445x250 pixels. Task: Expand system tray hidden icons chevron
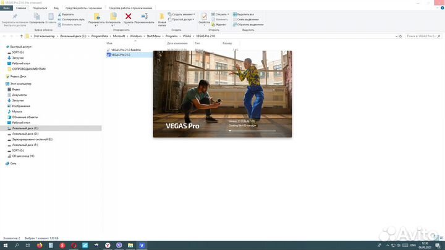tap(388, 245)
